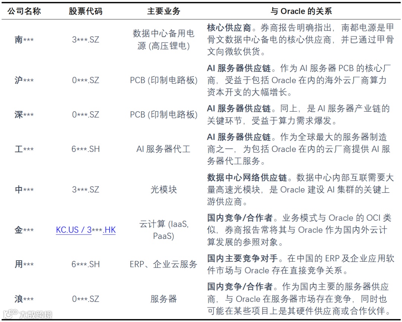Viewport: 402px width, 322px height.
Task: Select the text 游供应商
Action: 224,201
